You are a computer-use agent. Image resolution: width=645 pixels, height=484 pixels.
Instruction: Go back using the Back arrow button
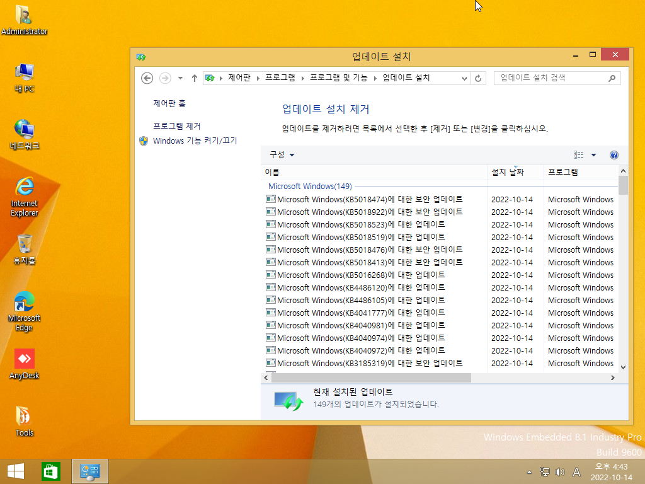tap(147, 78)
